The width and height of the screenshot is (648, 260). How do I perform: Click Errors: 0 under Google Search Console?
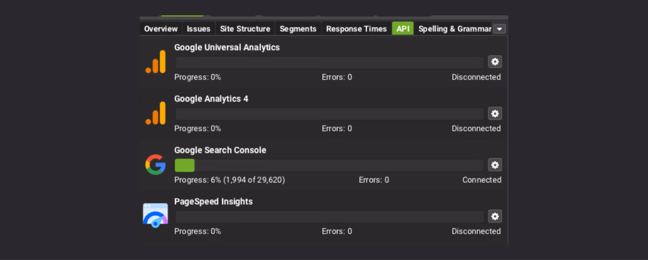(x=374, y=180)
